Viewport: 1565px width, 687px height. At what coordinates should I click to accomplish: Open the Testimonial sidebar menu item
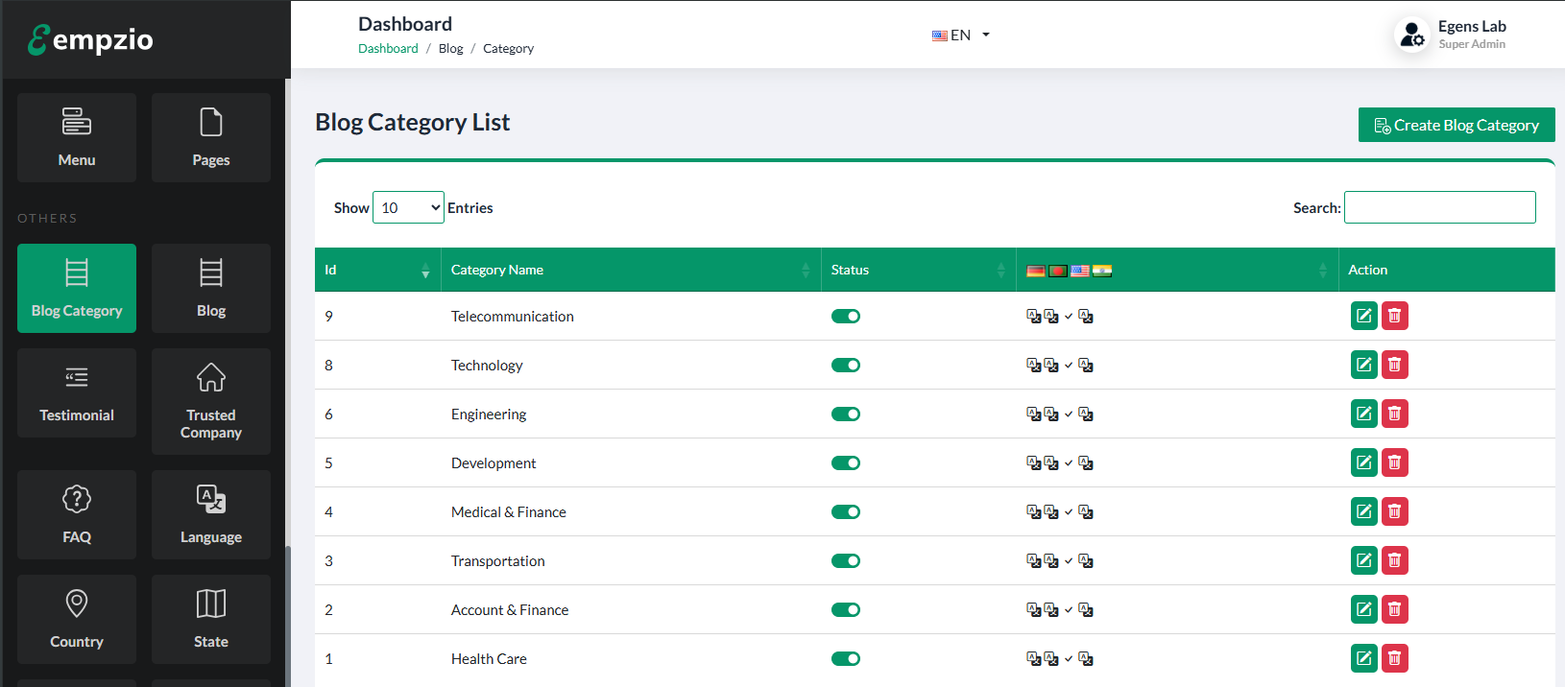77,393
